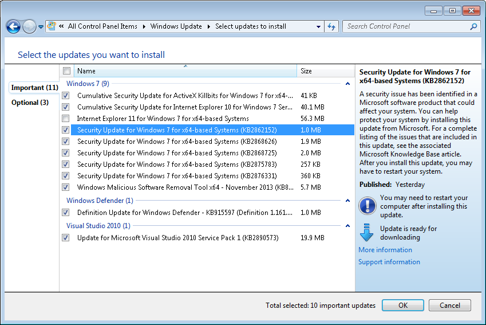Click the Visual Studio 2010 (1) group label

coord(98,225)
